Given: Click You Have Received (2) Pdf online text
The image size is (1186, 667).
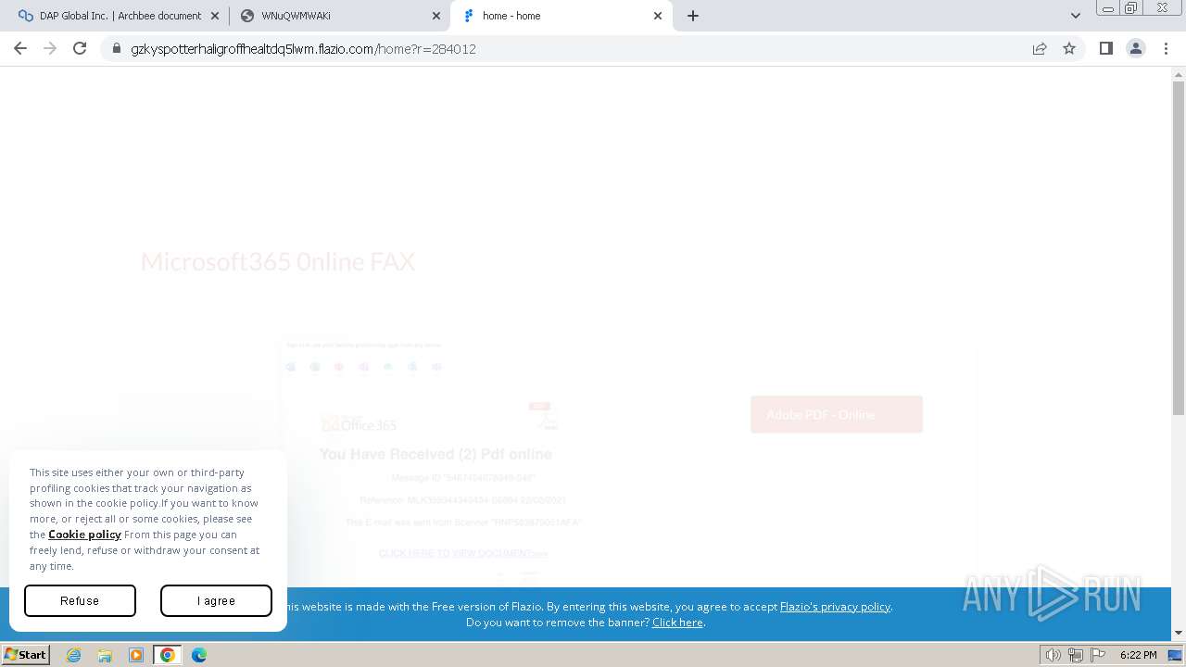Looking at the screenshot, I should pyautogui.click(x=435, y=454).
